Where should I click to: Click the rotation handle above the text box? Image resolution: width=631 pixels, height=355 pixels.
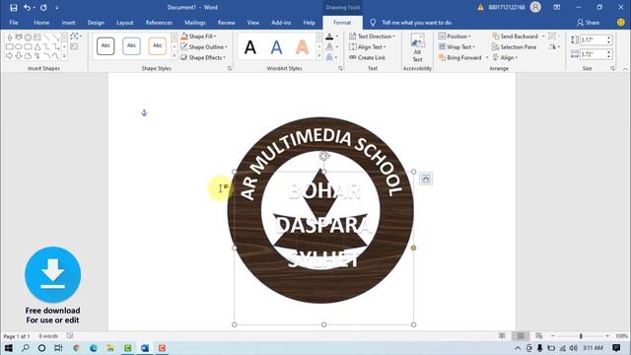click(x=324, y=156)
